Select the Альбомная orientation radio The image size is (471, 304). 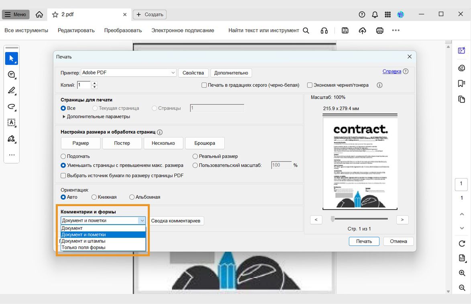tap(132, 197)
